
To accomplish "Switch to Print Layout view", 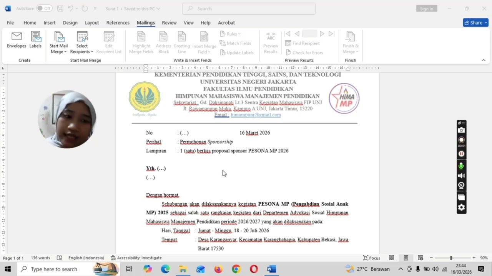I will click(406, 258).
